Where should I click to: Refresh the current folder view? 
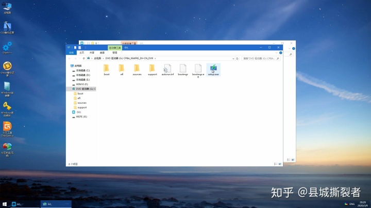tap(238, 59)
